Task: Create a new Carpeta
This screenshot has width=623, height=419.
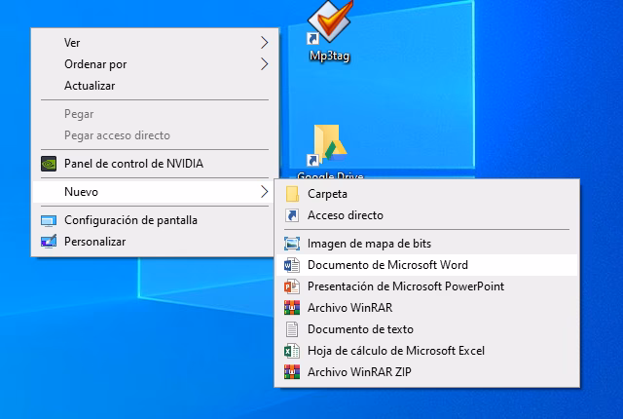Action: point(426,194)
